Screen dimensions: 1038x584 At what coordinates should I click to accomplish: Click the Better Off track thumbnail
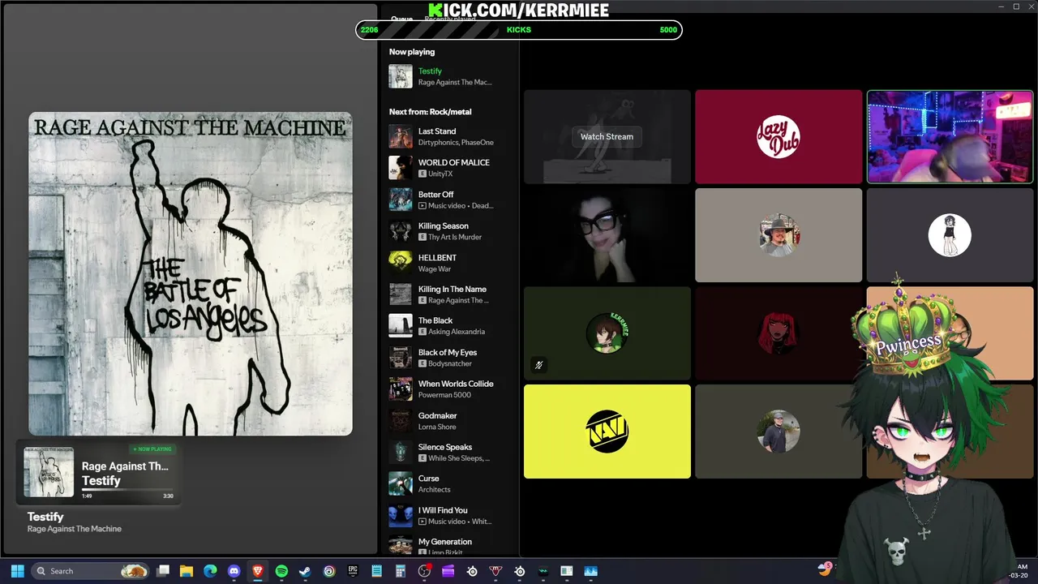pos(401,200)
